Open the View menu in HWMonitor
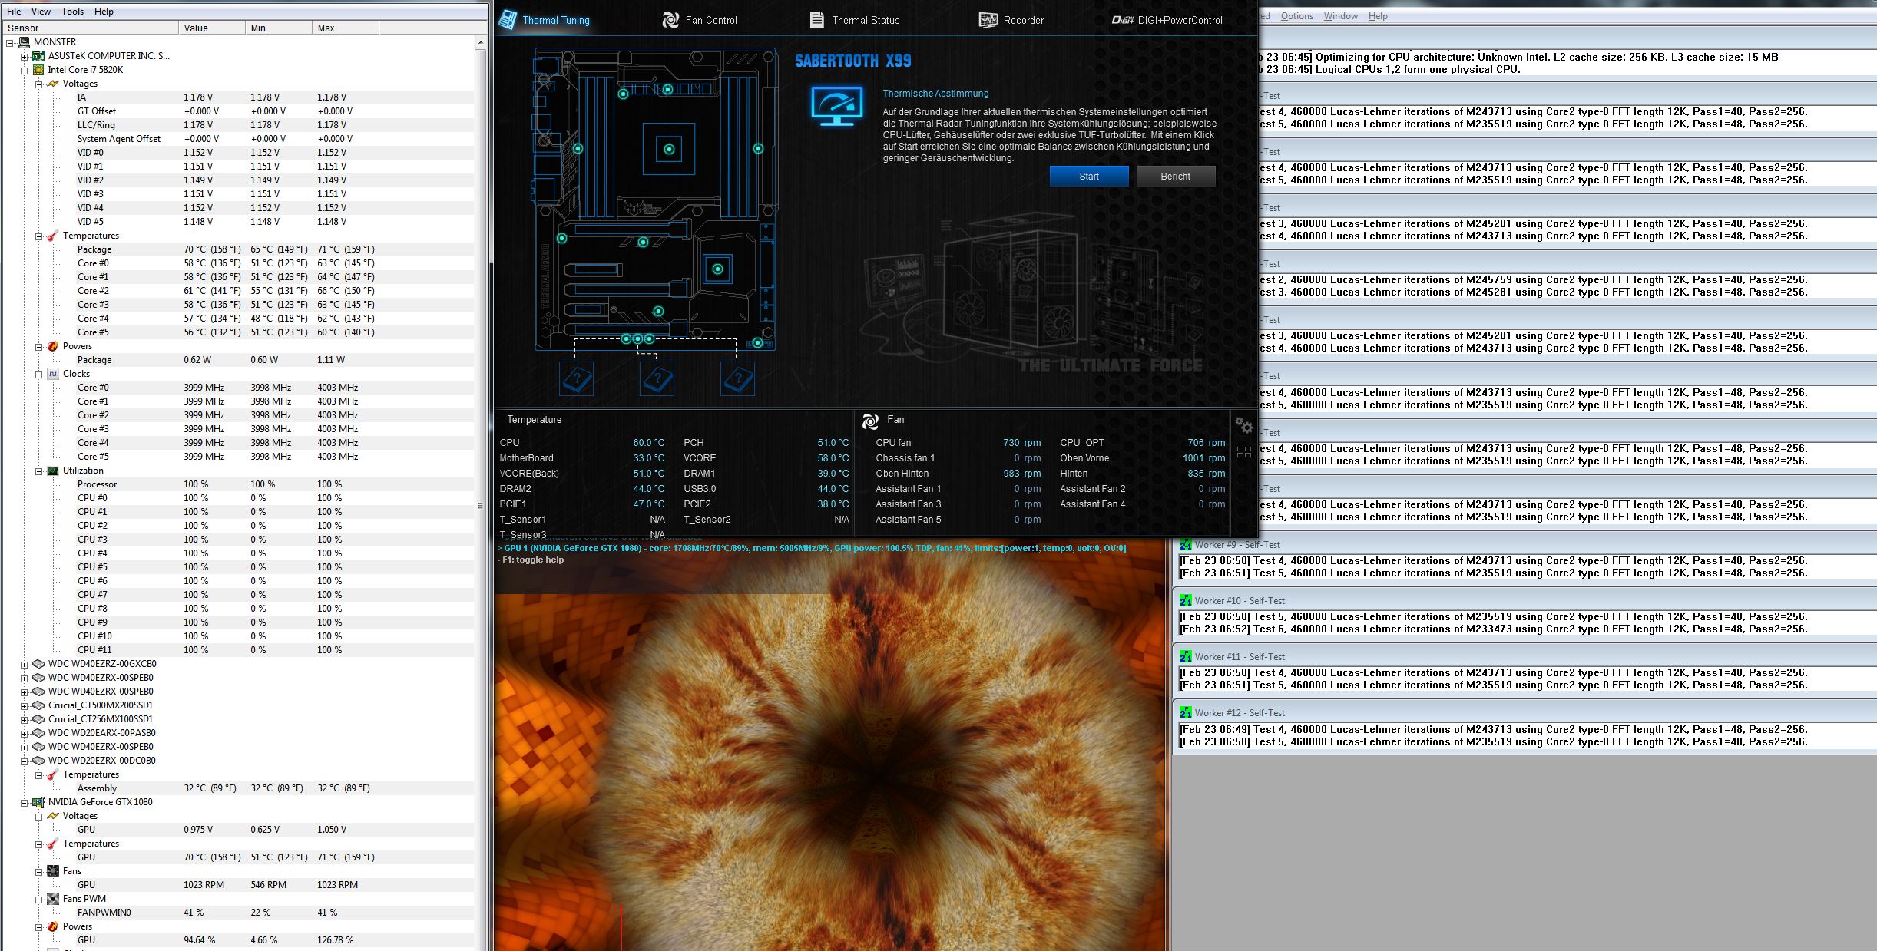Image resolution: width=1877 pixels, height=951 pixels. click(x=41, y=12)
